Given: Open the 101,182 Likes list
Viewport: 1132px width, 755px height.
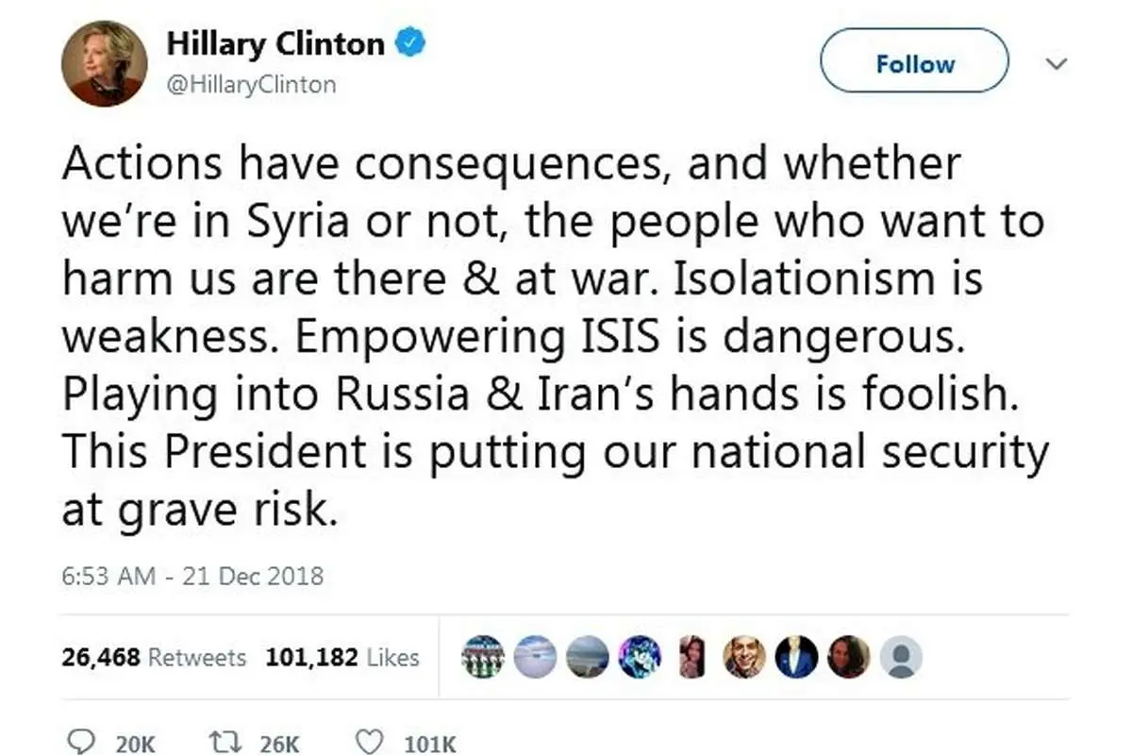Looking at the screenshot, I should pos(342,657).
